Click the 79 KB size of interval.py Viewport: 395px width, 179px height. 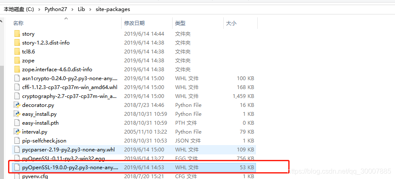[x=247, y=132]
